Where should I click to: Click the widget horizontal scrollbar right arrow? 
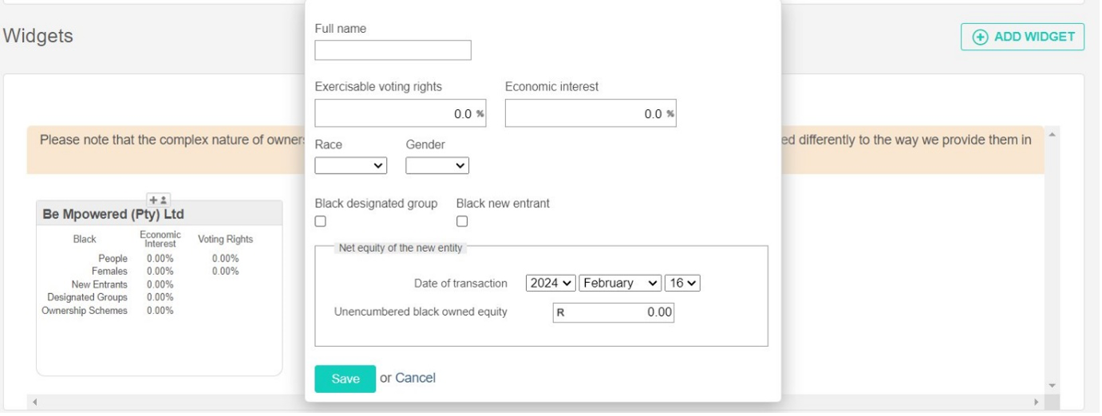1037,403
